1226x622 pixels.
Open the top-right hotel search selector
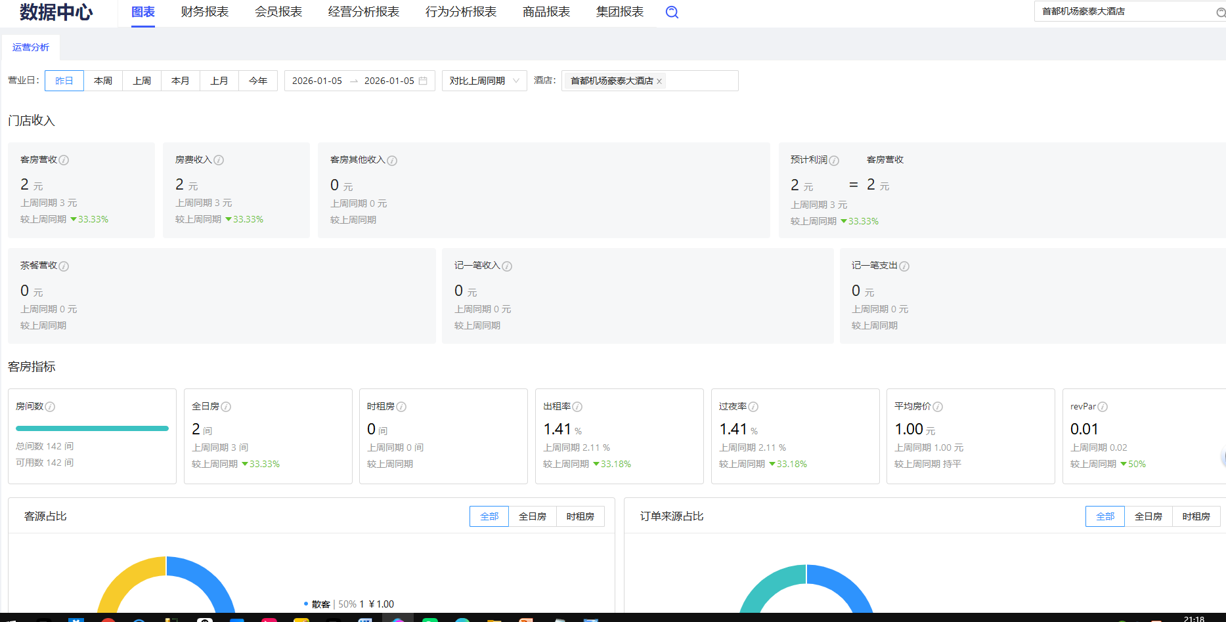(1128, 12)
